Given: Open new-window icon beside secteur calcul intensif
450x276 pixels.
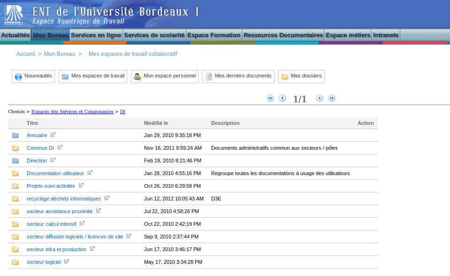Looking at the screenshot, I should (x=82, y=223).
